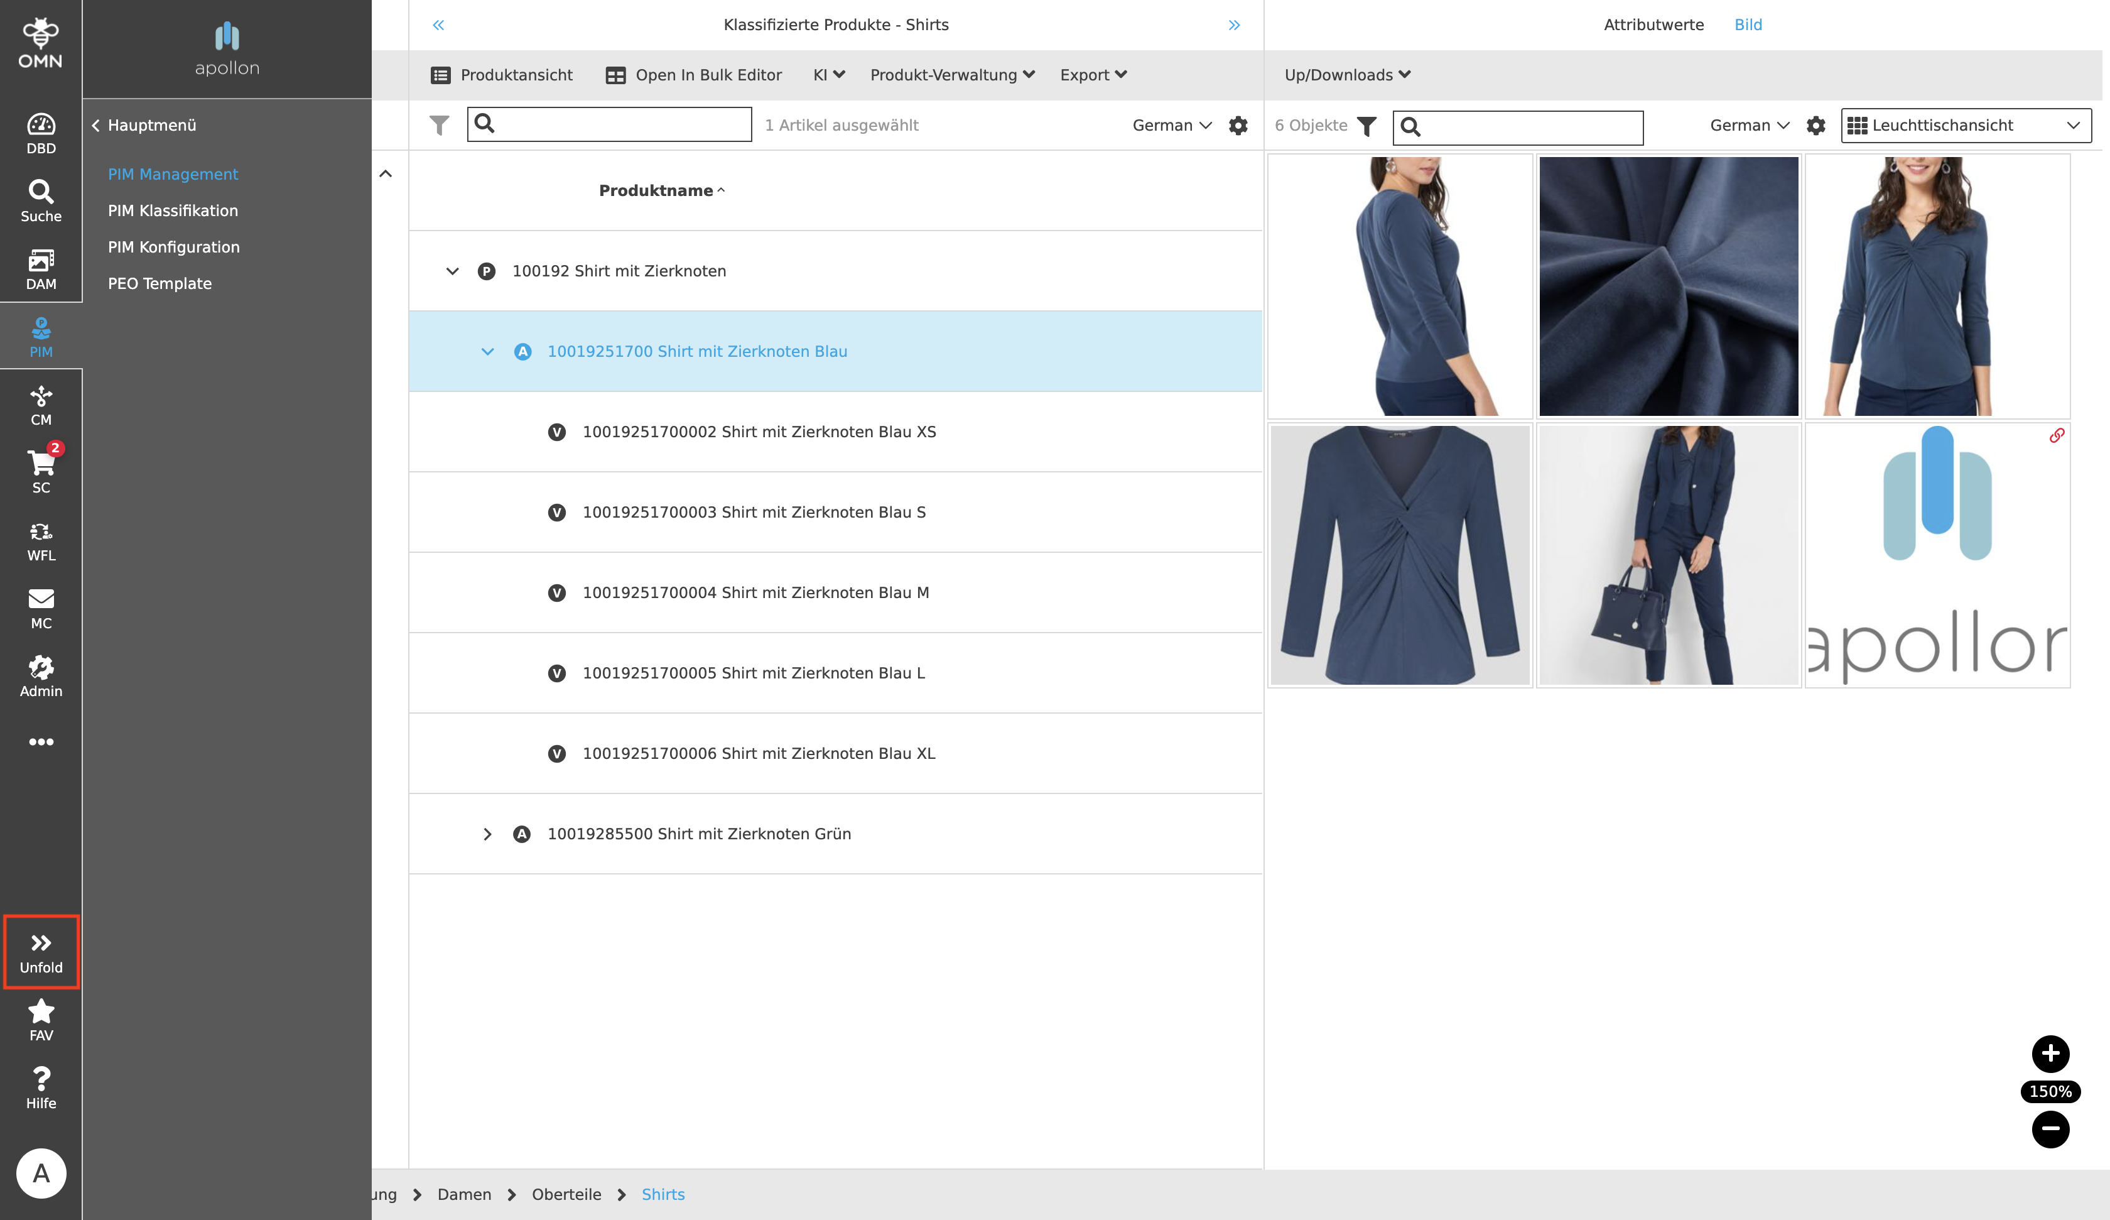Collapse 100192 Shirt mit Zierknoten product
The image size is (2110, 1220).
(x=452, y=271)
